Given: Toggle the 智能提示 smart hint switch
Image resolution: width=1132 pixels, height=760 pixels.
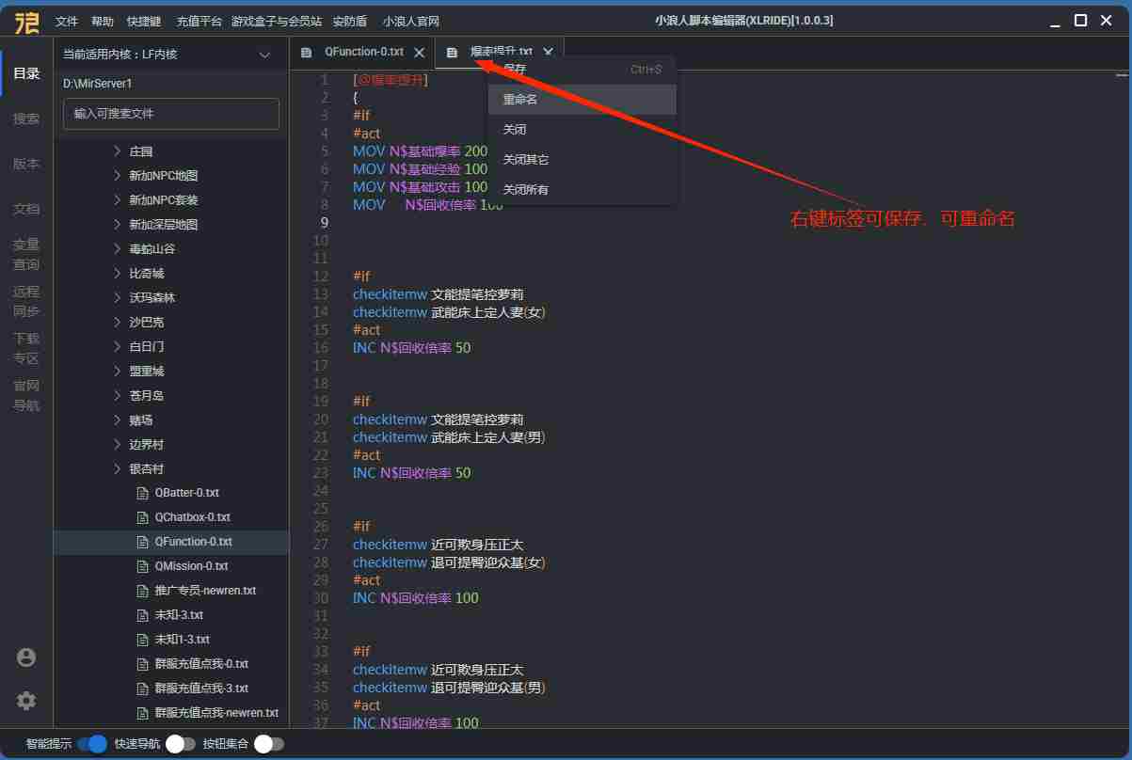Looking at the screenshot, I should (92, 744).
